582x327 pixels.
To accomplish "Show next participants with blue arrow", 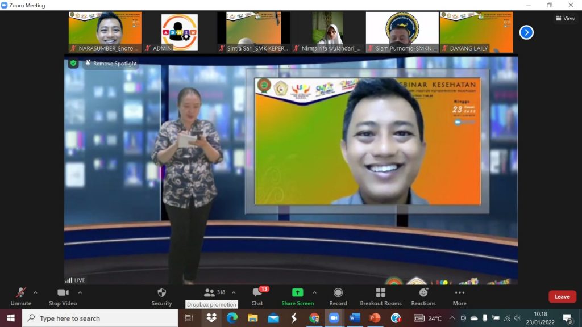I will [x=526, y=32].
